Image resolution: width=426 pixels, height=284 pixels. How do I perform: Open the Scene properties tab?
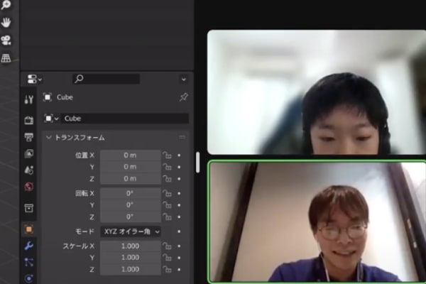tap(29, 170)
